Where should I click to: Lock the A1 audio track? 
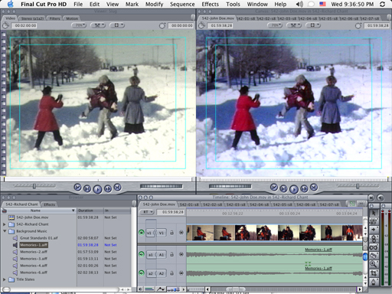[x=171, y=254]
